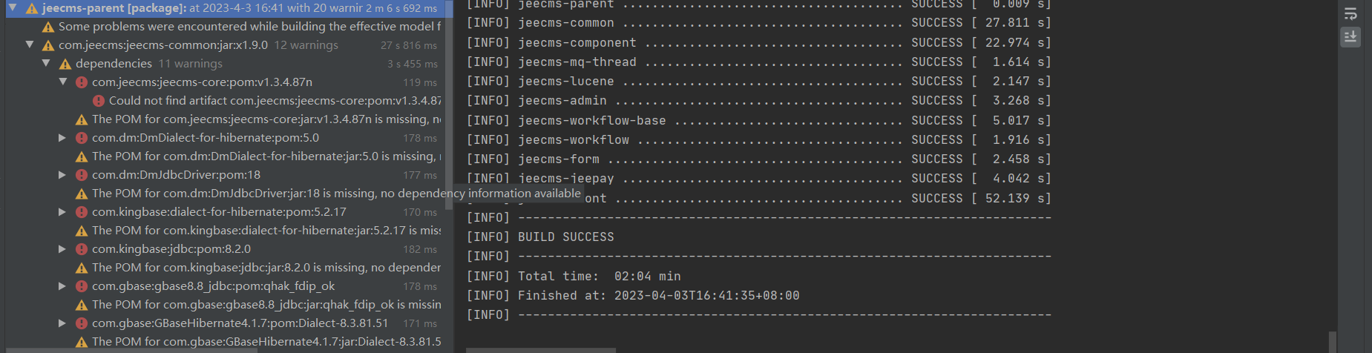1372x353 pixels.
Task: Click warning icon of Some problems were encountered
Action: tap(48, 27)
